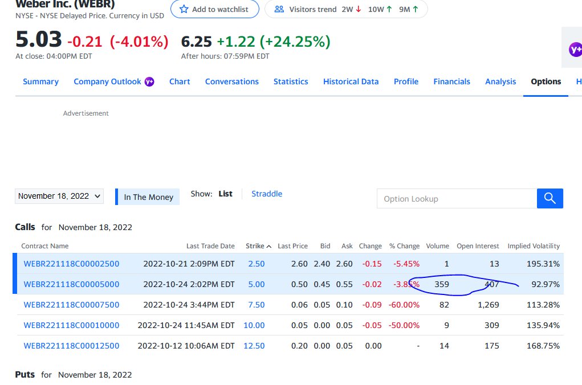
Task: Click the Open Interest column header
Action: coord(478,246)
